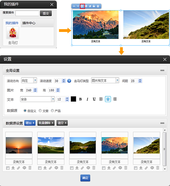Click the lock icon in widget toolbar
Image resolution: width=170 pixels, height=186 pixels.
point(94,6)
